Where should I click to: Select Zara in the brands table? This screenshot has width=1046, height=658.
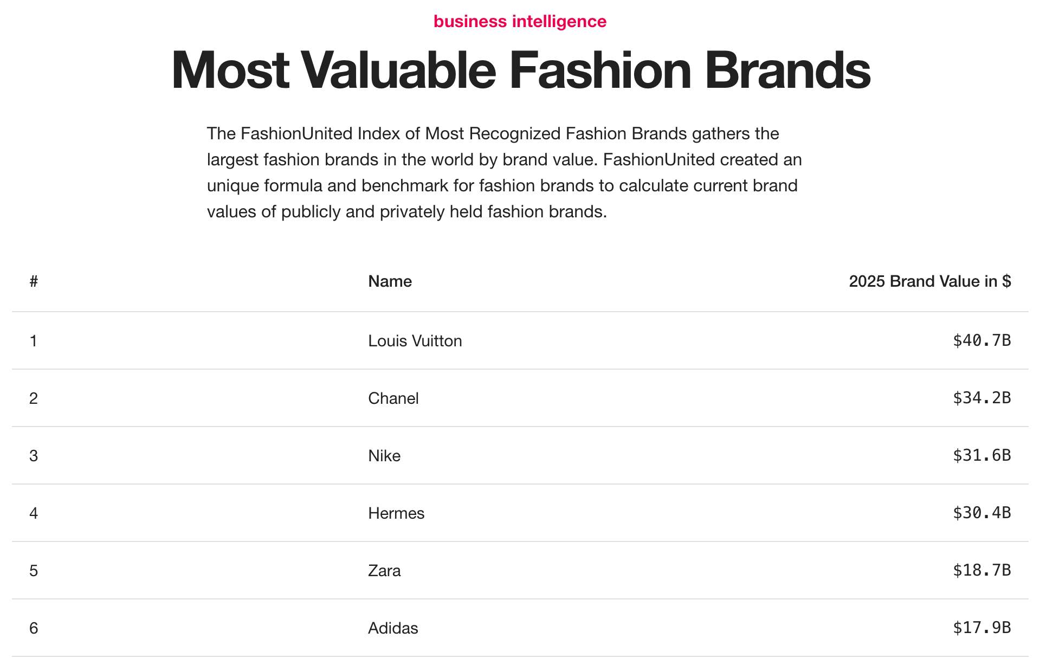[x=384, y=571]
